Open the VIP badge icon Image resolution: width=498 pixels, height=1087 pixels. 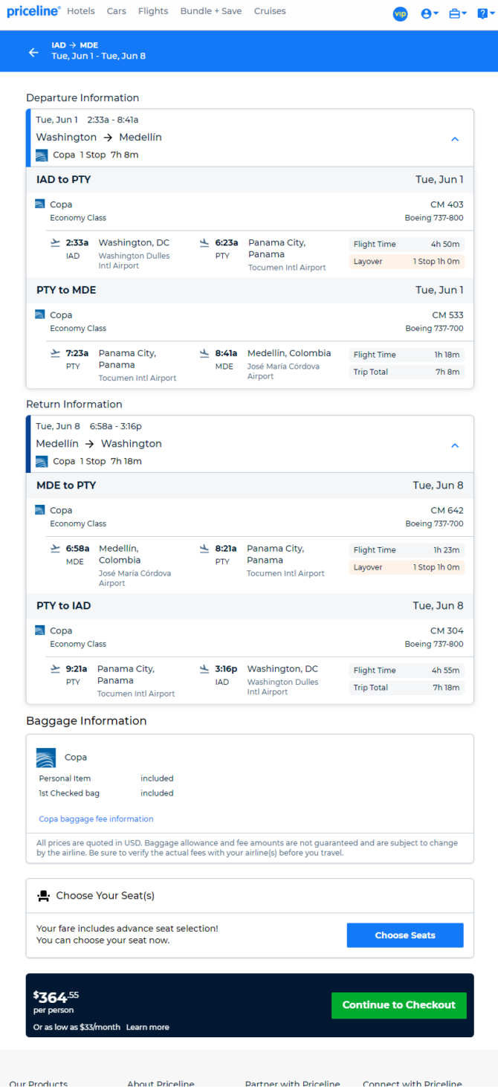pyautogui.click(x=400, y=13)
